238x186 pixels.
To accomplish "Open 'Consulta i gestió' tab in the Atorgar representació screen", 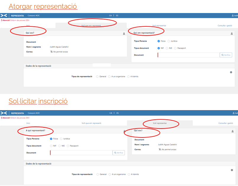I will (x=225, y=26).
